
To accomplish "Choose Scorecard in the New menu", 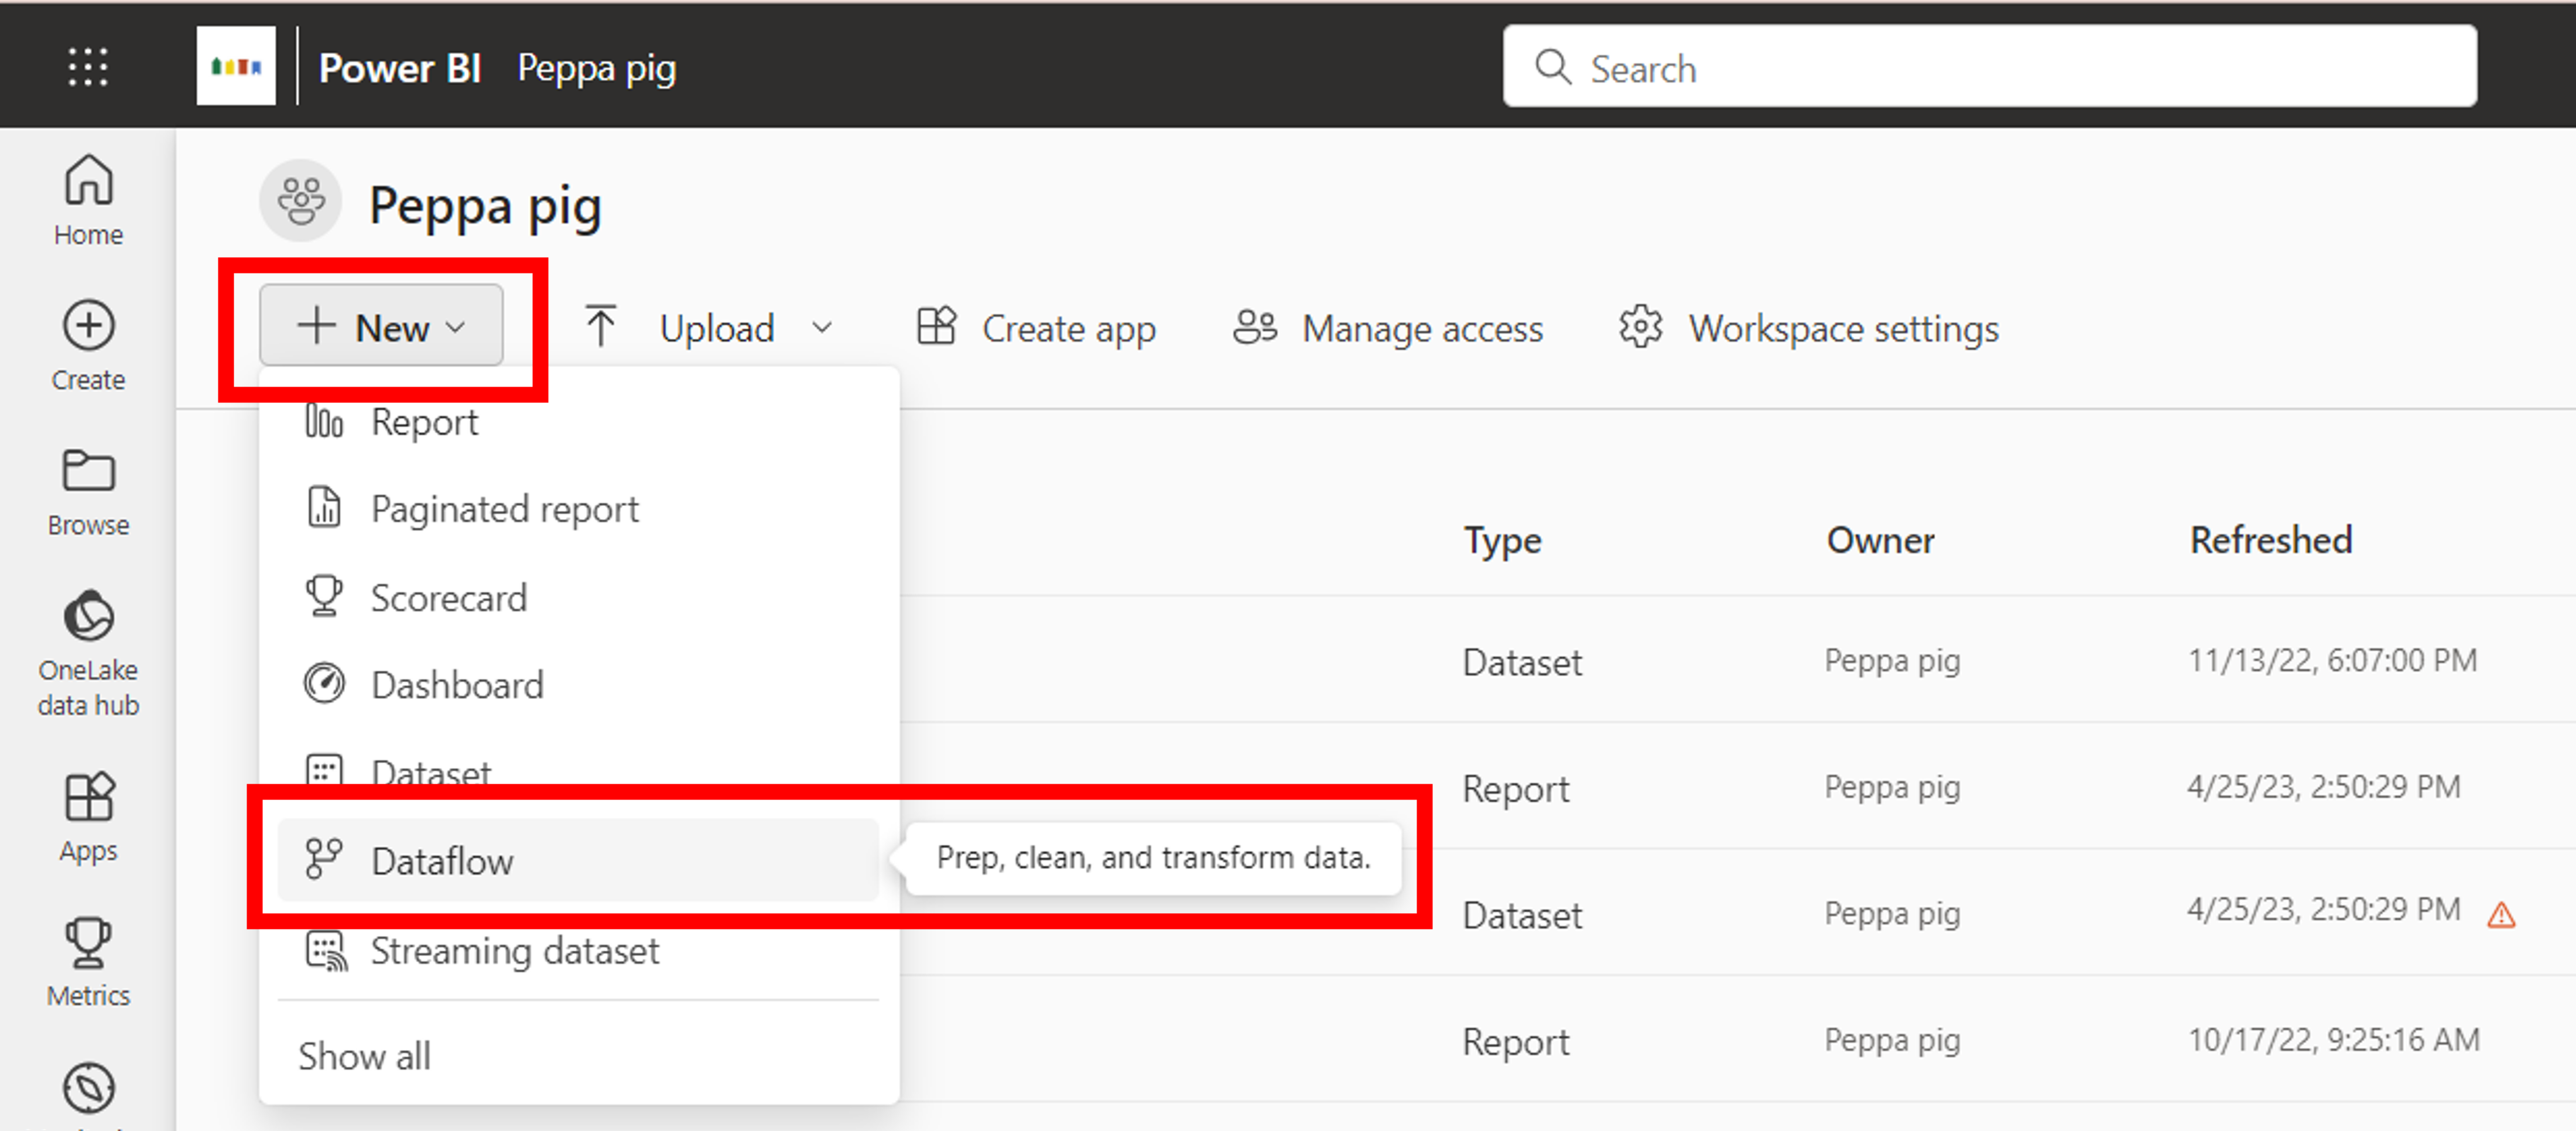I will [578, 597].
